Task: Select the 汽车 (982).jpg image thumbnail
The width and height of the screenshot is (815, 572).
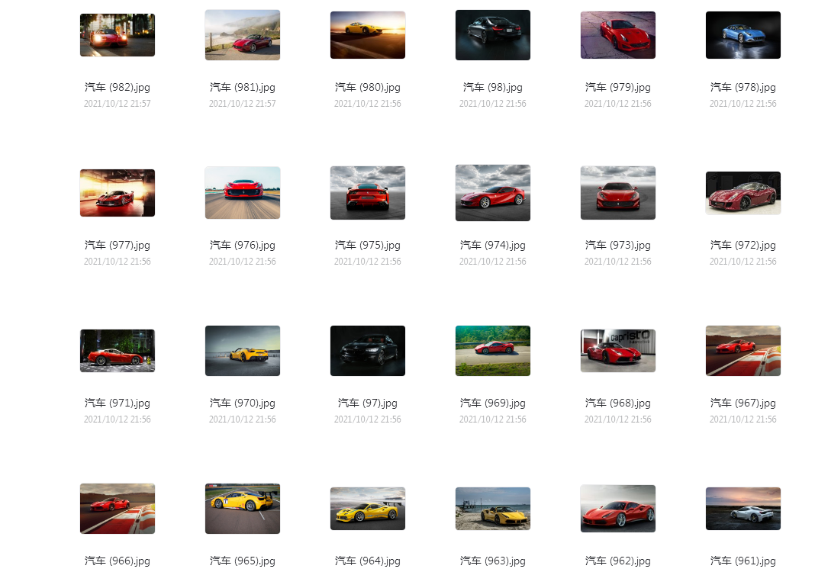Action: pyautogui.click(x=118, y=35)
